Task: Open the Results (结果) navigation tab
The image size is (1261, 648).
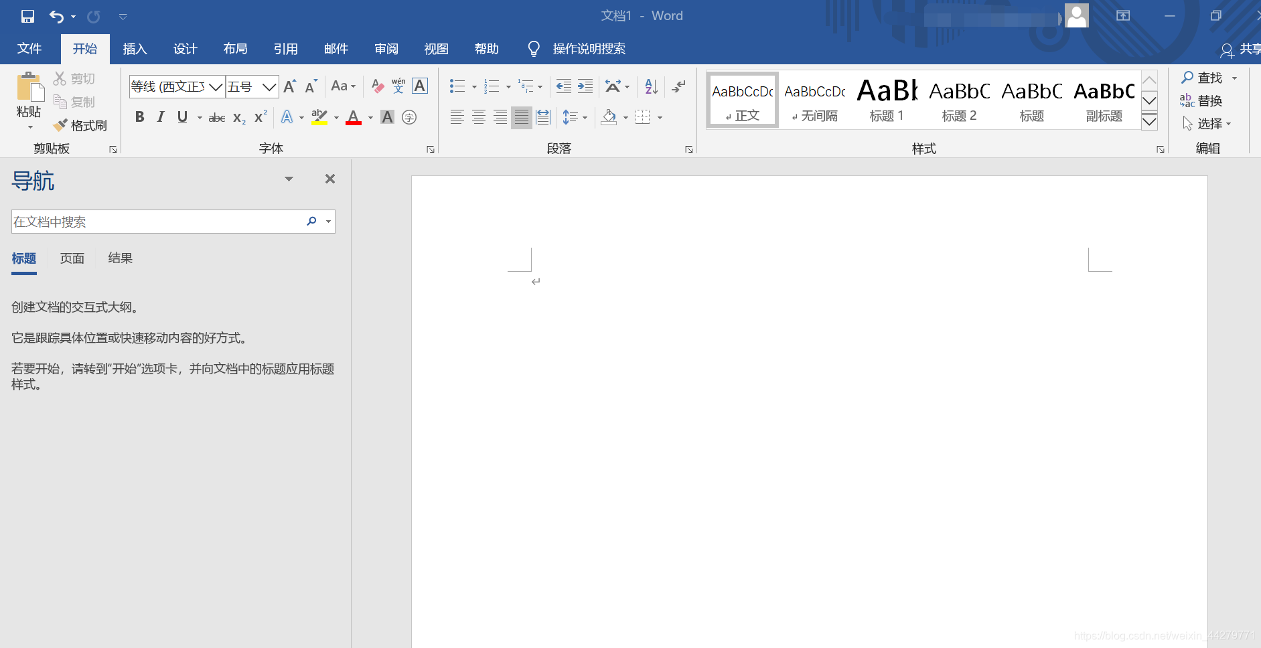Action: [121, 258]
